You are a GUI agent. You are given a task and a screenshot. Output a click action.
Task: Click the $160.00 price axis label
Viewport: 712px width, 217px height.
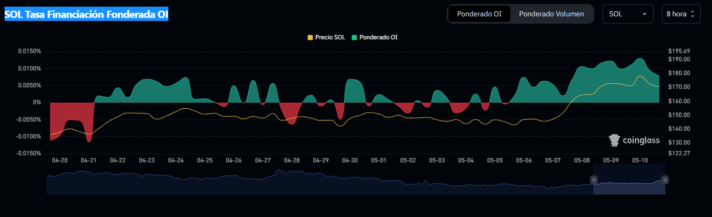679,101
